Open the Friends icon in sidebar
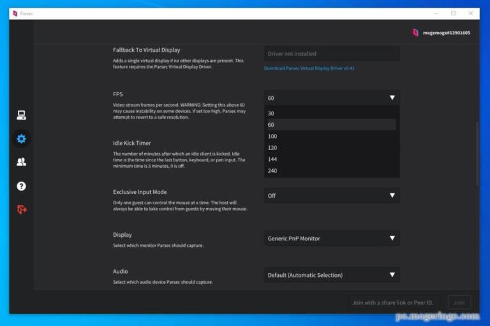Screen dimensions: 490x326 point(21,162)
